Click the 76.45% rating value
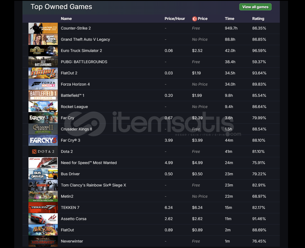 259,241
